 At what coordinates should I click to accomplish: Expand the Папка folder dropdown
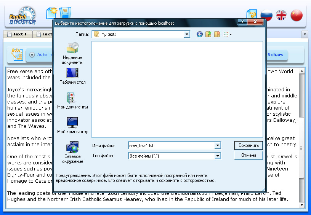(x=187, y=34)
